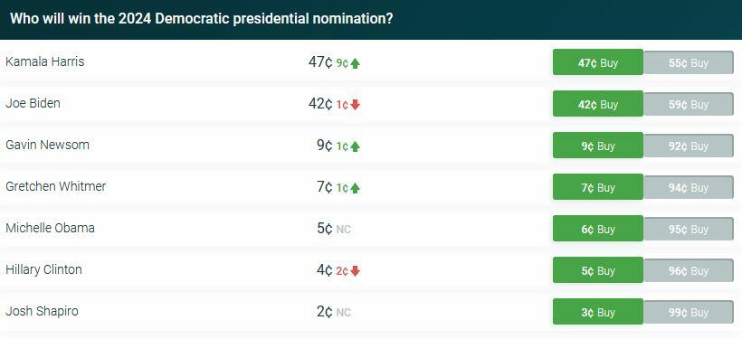Buy Gavin Newsom Yes at 9¢
742x339 pixels.
coord(597,146)
